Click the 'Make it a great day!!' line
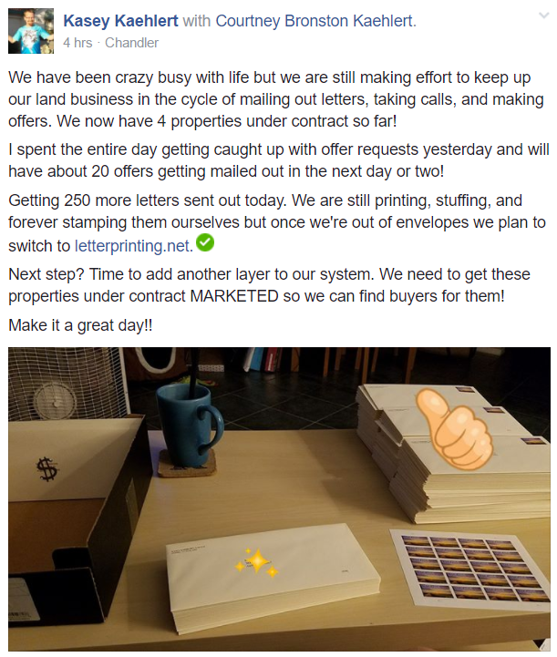The image size is (557, 657). (80, 325)
